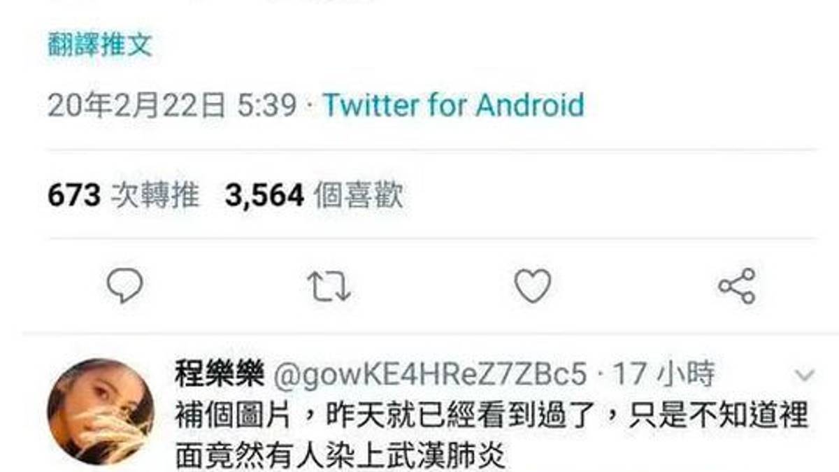Image resolution: width=839 pixels, height=472 pixels.
Task: Click the number 3,564 like count
Action: click(264, 195)
